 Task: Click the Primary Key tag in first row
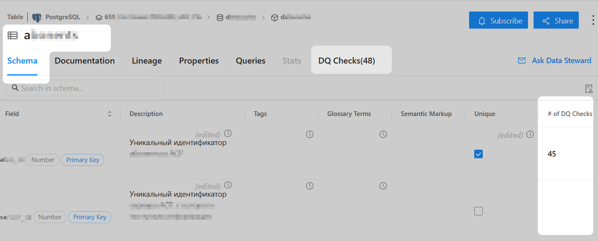coord(83,160)
